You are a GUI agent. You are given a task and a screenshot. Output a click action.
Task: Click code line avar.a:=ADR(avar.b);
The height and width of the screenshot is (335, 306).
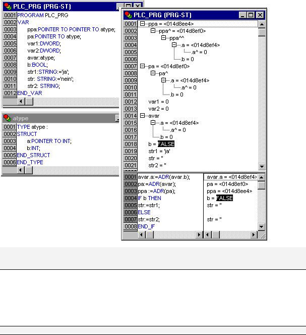click(164, 177)
